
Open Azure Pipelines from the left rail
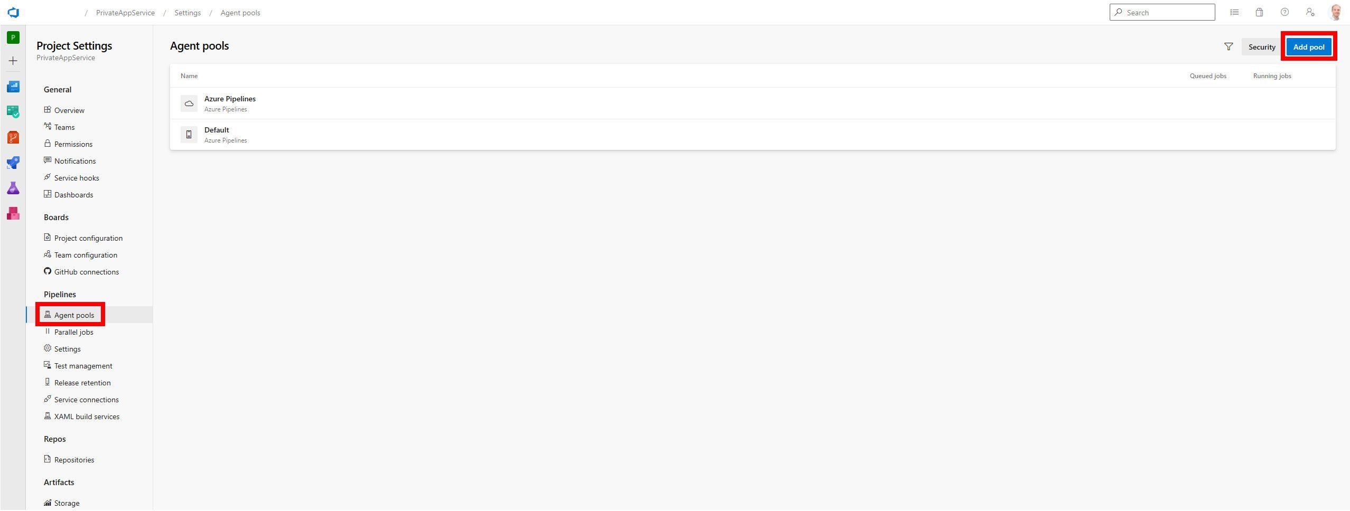[13, 162]
